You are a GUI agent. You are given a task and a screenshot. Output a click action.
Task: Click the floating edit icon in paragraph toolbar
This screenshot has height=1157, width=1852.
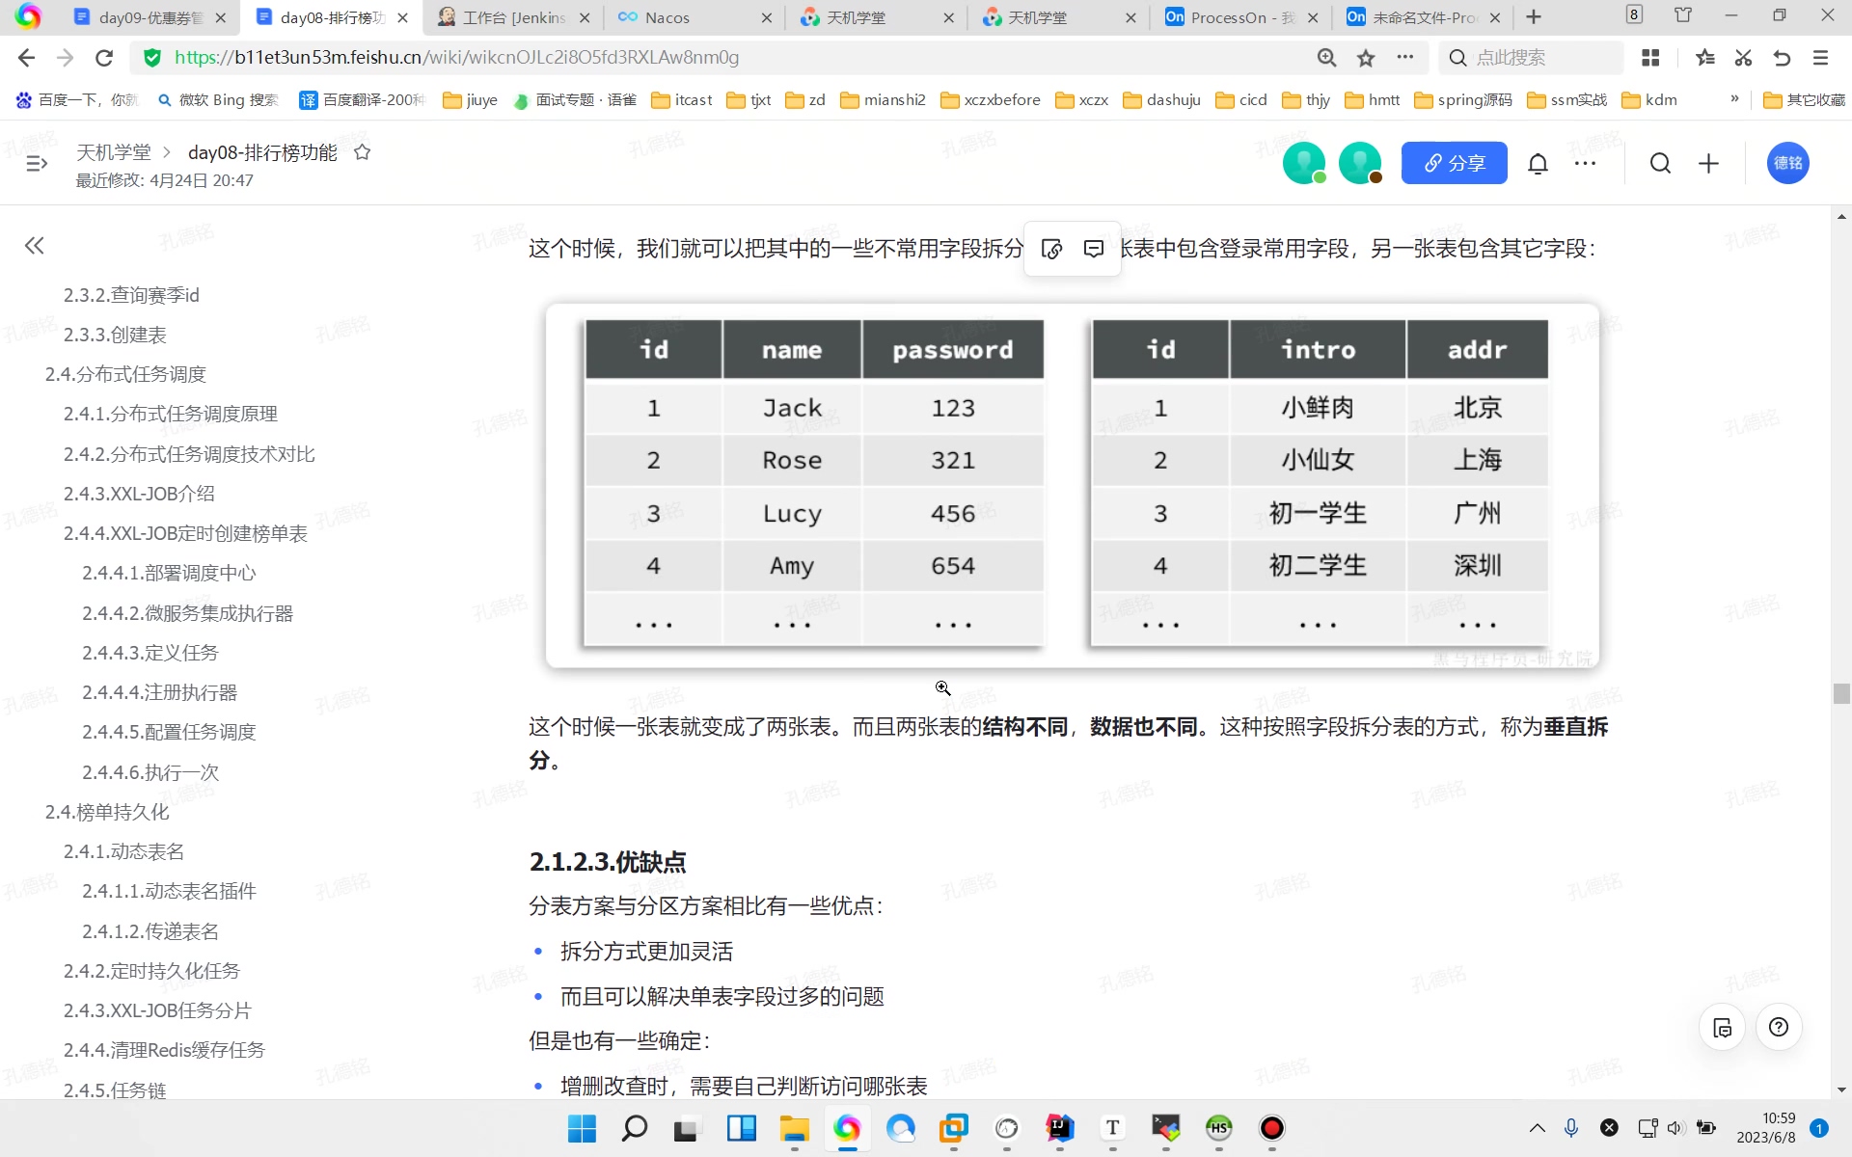[1052, 249]
